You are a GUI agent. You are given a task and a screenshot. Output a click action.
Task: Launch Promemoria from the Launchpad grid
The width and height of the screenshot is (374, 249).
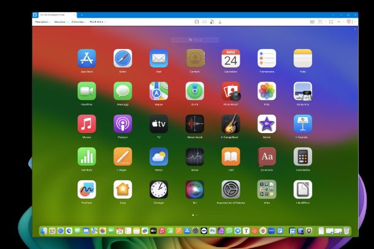tap(267, 58)
